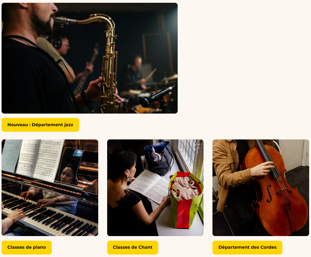311x257 pixels.
Task: Click the Nouveau : Département jazz button
Action: pos(40,125)
